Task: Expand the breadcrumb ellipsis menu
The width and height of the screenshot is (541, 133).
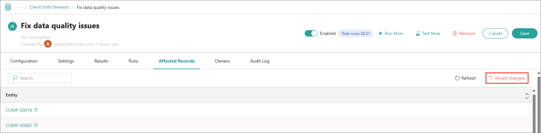Action: click(x=19, y=7)
